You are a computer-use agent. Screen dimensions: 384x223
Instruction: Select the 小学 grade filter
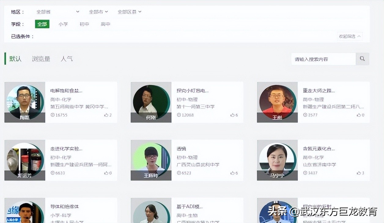click(63, 24)
